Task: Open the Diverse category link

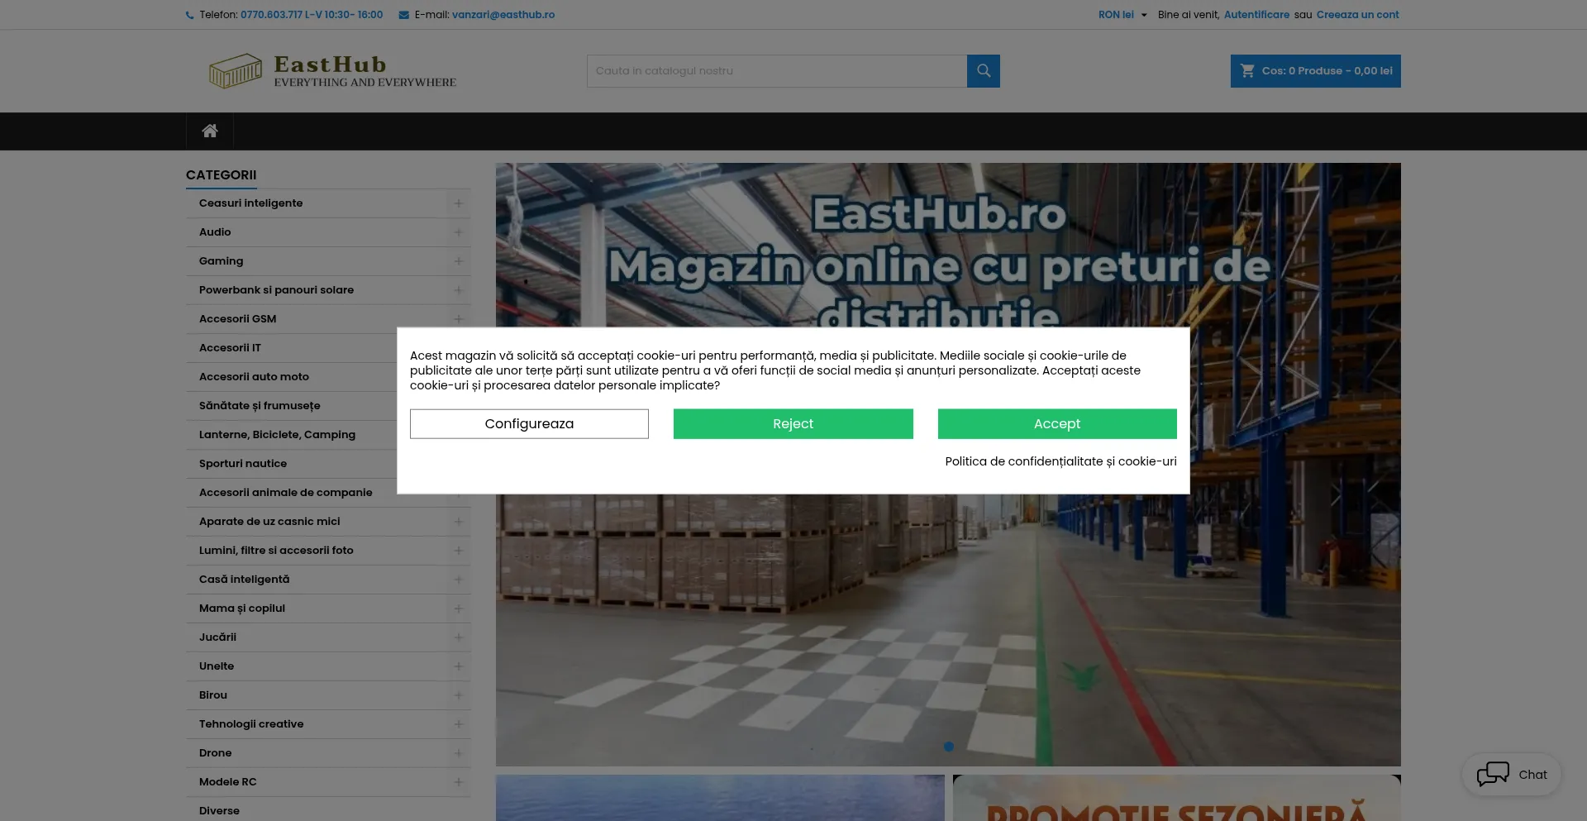Action: [x=219, y=811]
